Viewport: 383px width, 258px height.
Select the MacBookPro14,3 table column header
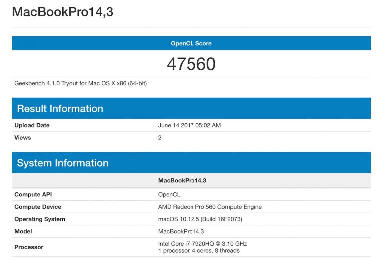pyautogui.click(x=182, y=180)
